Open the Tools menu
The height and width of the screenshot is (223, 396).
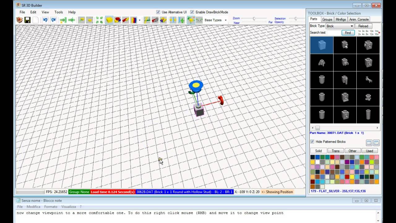[x=58, y=12]
